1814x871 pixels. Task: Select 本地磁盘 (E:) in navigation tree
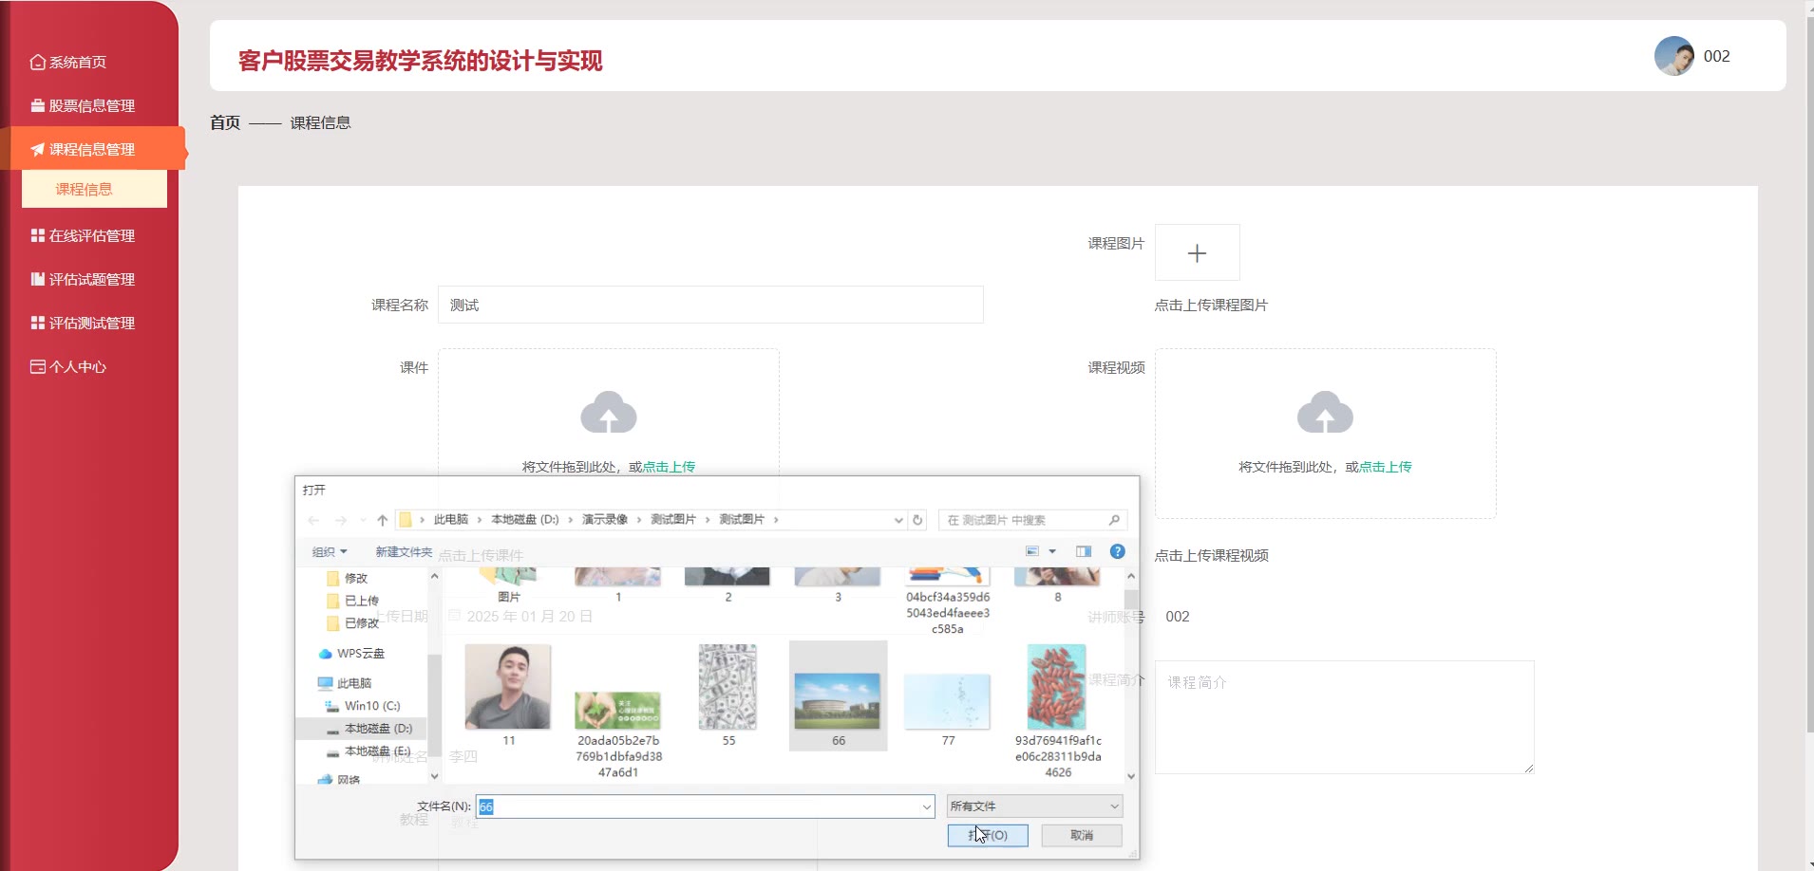pos(369,751)
